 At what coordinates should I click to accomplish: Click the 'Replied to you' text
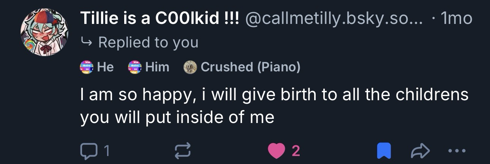(x=148, y=42)
